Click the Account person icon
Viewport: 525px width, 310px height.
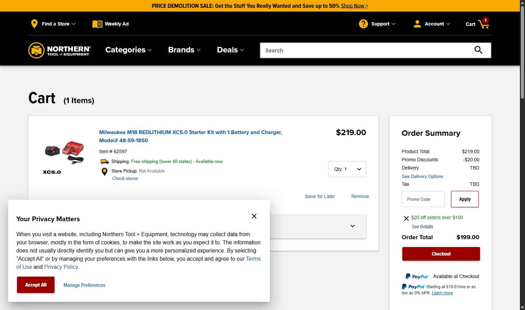(x=417, y=24)
